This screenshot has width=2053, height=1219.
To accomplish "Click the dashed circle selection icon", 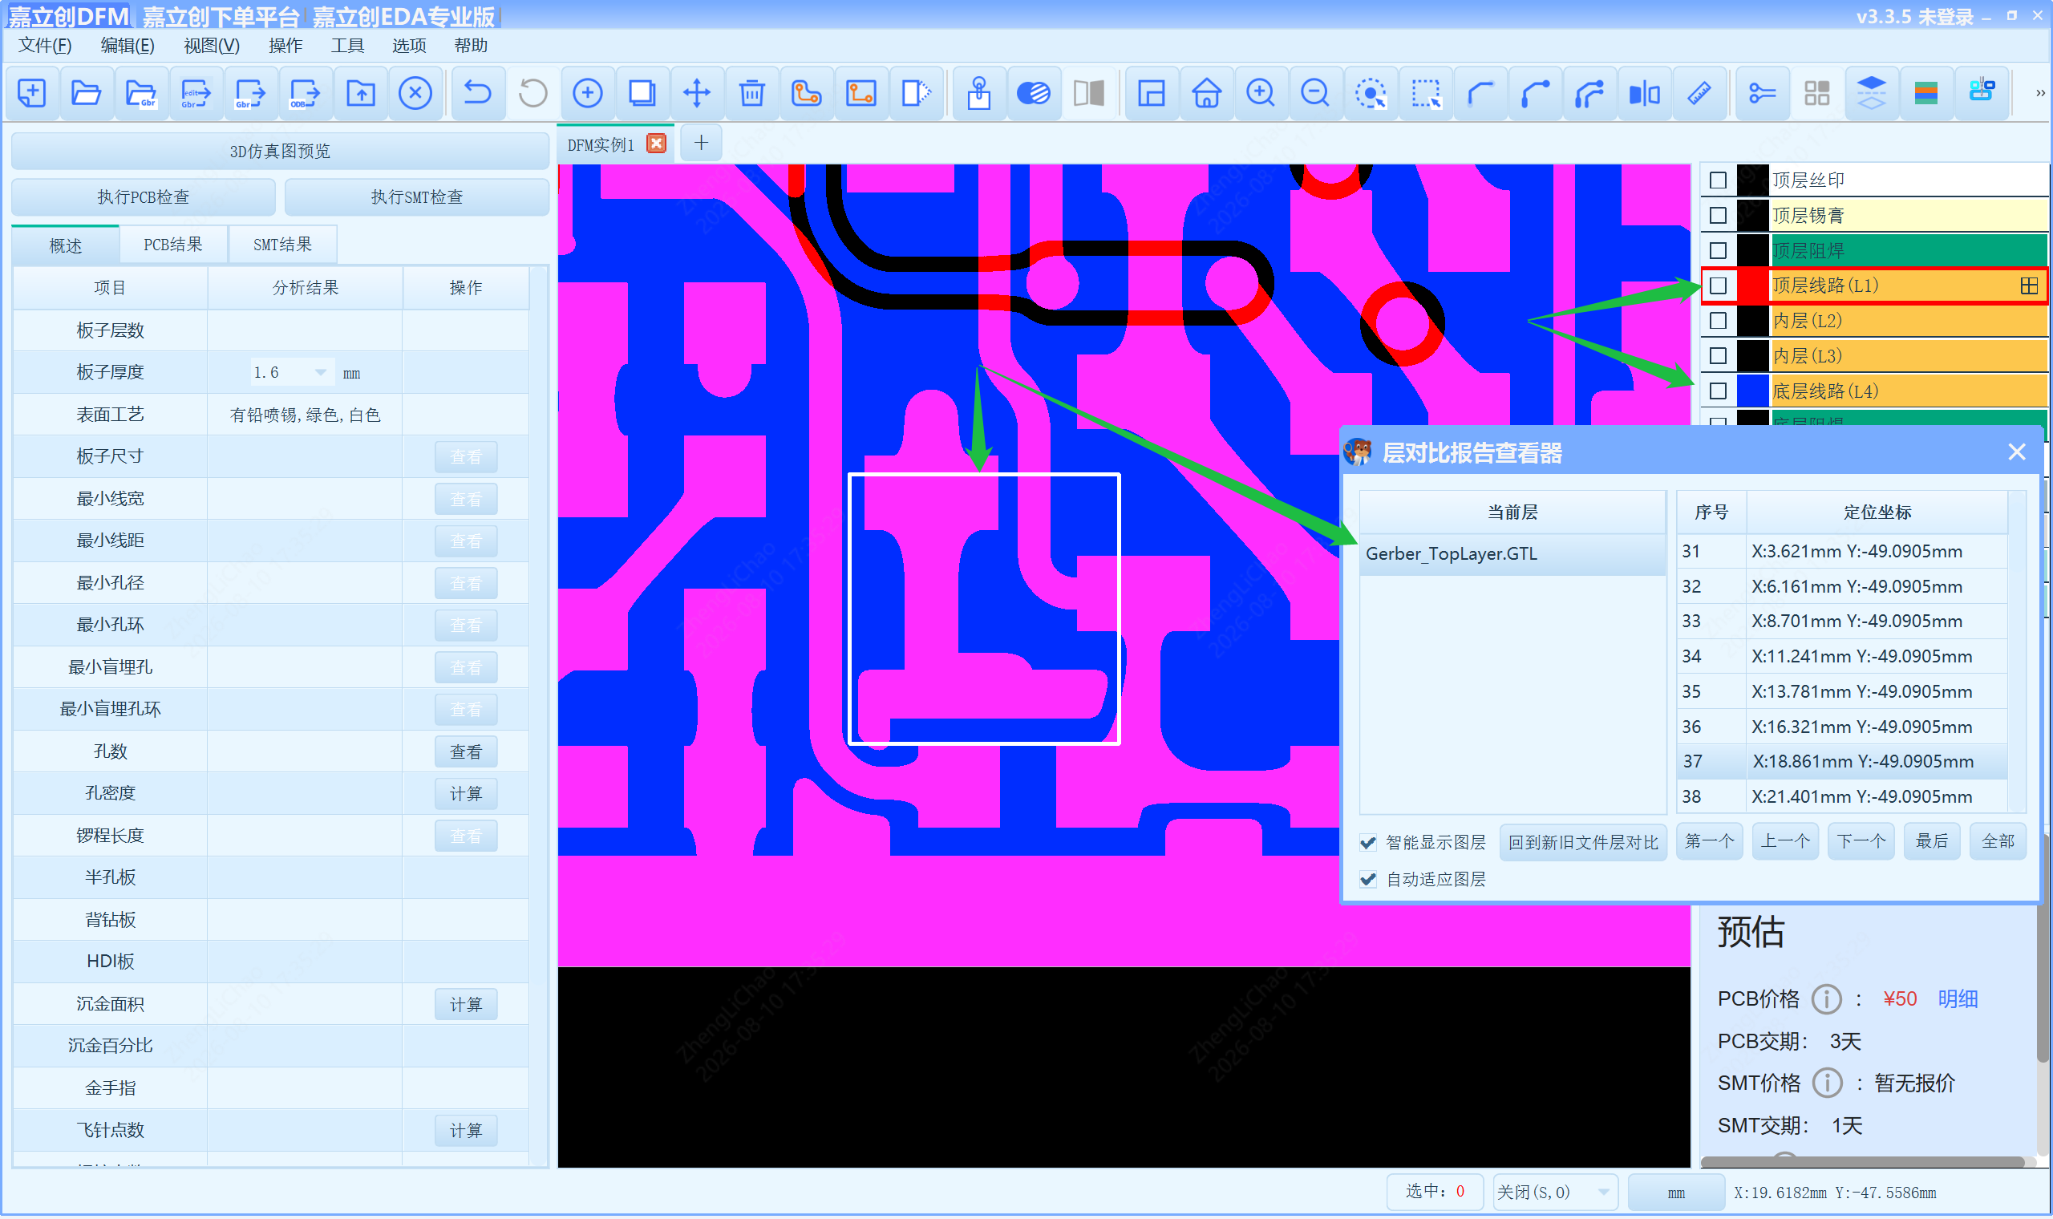I will coord(1371,93).
